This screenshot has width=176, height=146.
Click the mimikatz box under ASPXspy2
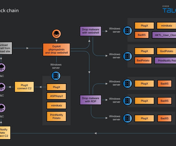click(x=56, y=105)
